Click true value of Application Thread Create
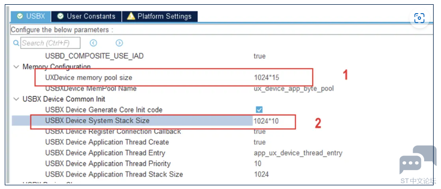Screen dimensions: 441x189 click(x=260, y=142)
